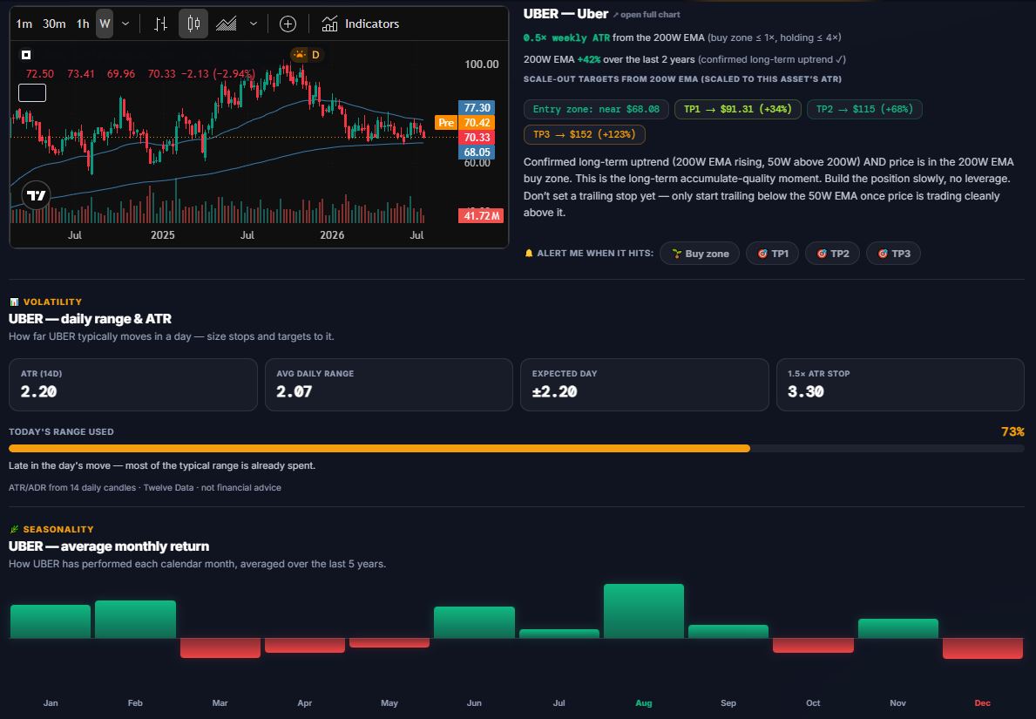
Task: Click the green Aug month label
Action: (644, 702)
